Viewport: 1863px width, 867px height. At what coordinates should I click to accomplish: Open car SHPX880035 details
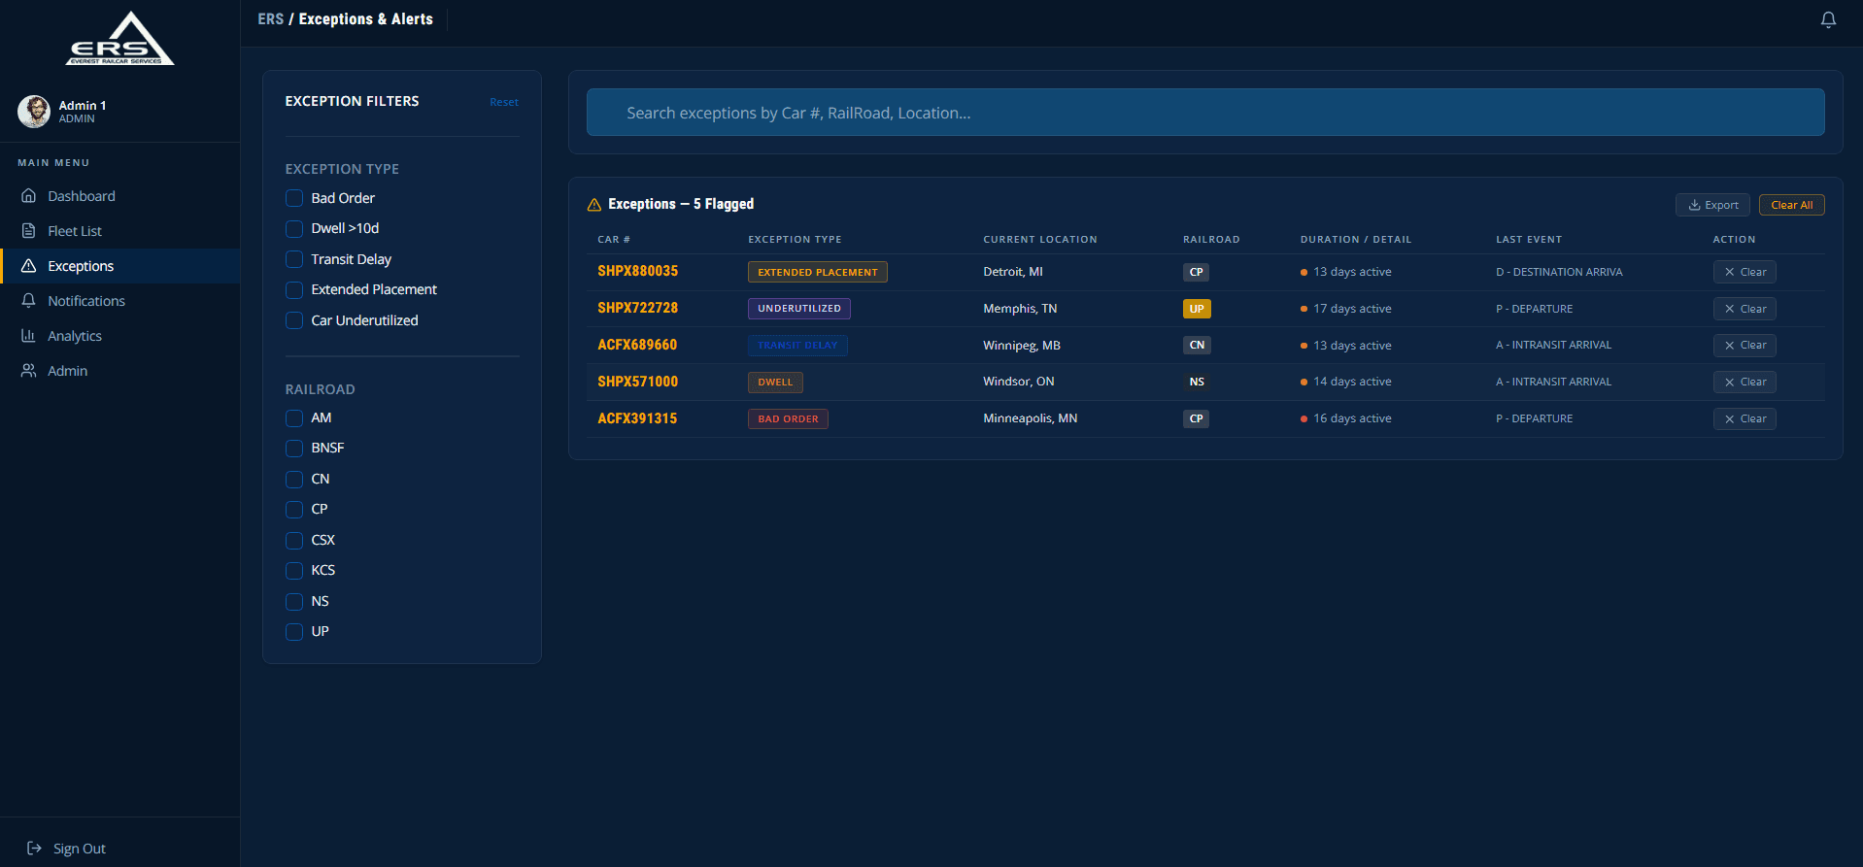pyautogui.click(x=637, y=271)
